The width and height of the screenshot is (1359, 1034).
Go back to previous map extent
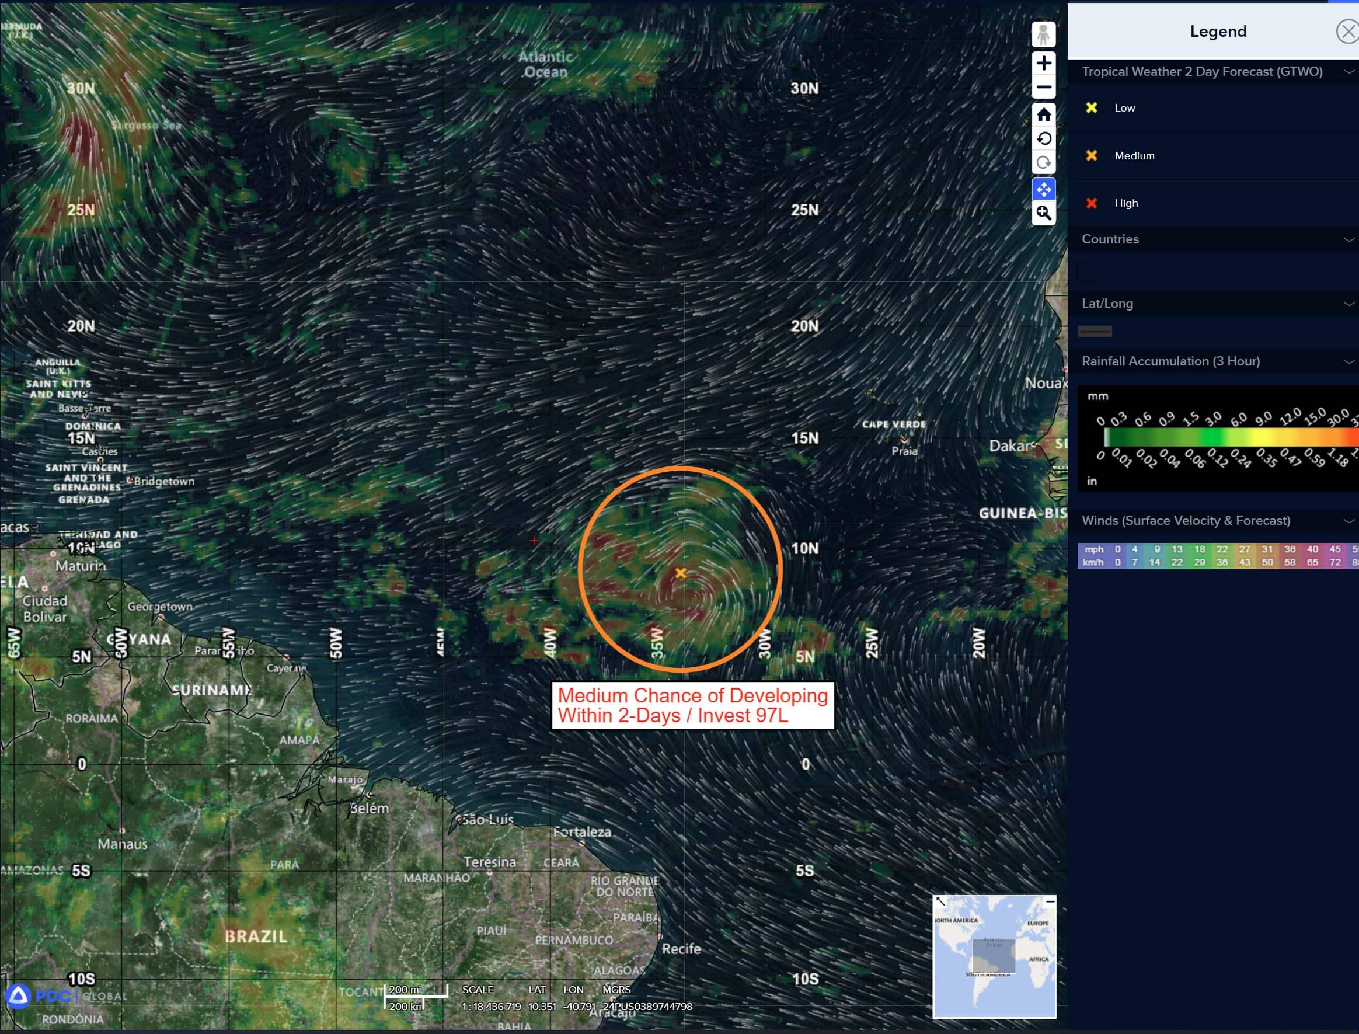1043,139
